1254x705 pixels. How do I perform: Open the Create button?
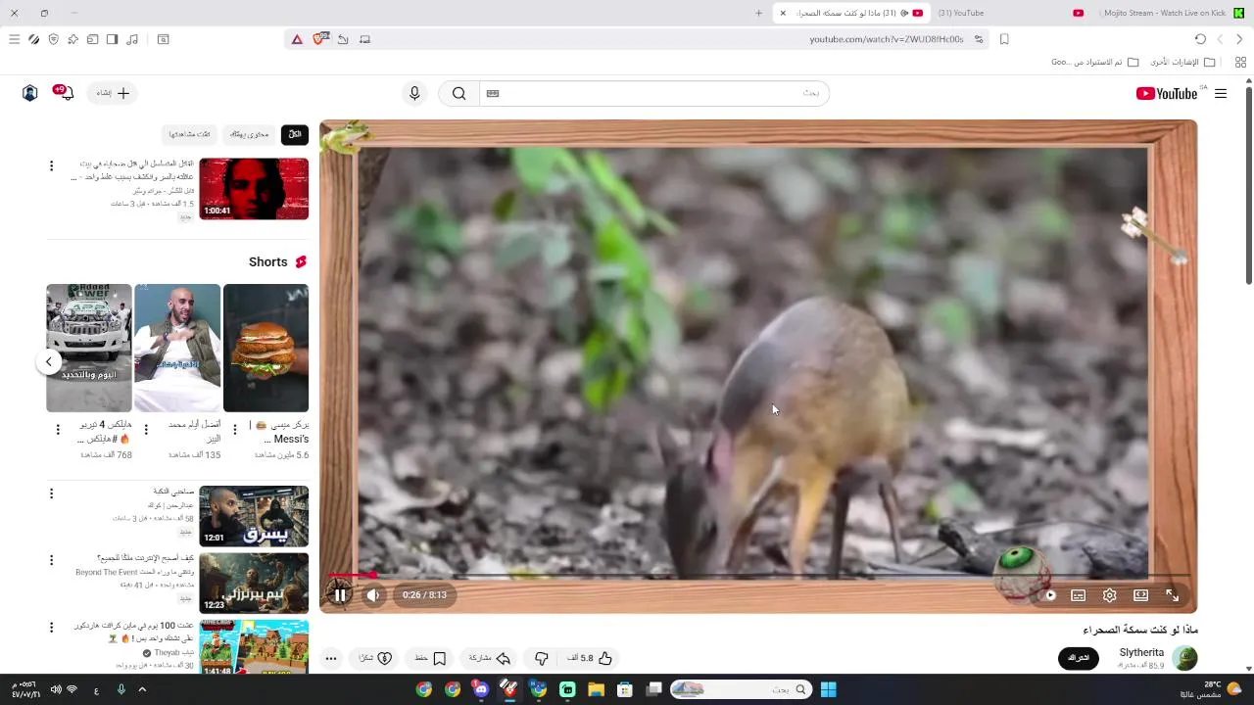(x=113, y=93)
